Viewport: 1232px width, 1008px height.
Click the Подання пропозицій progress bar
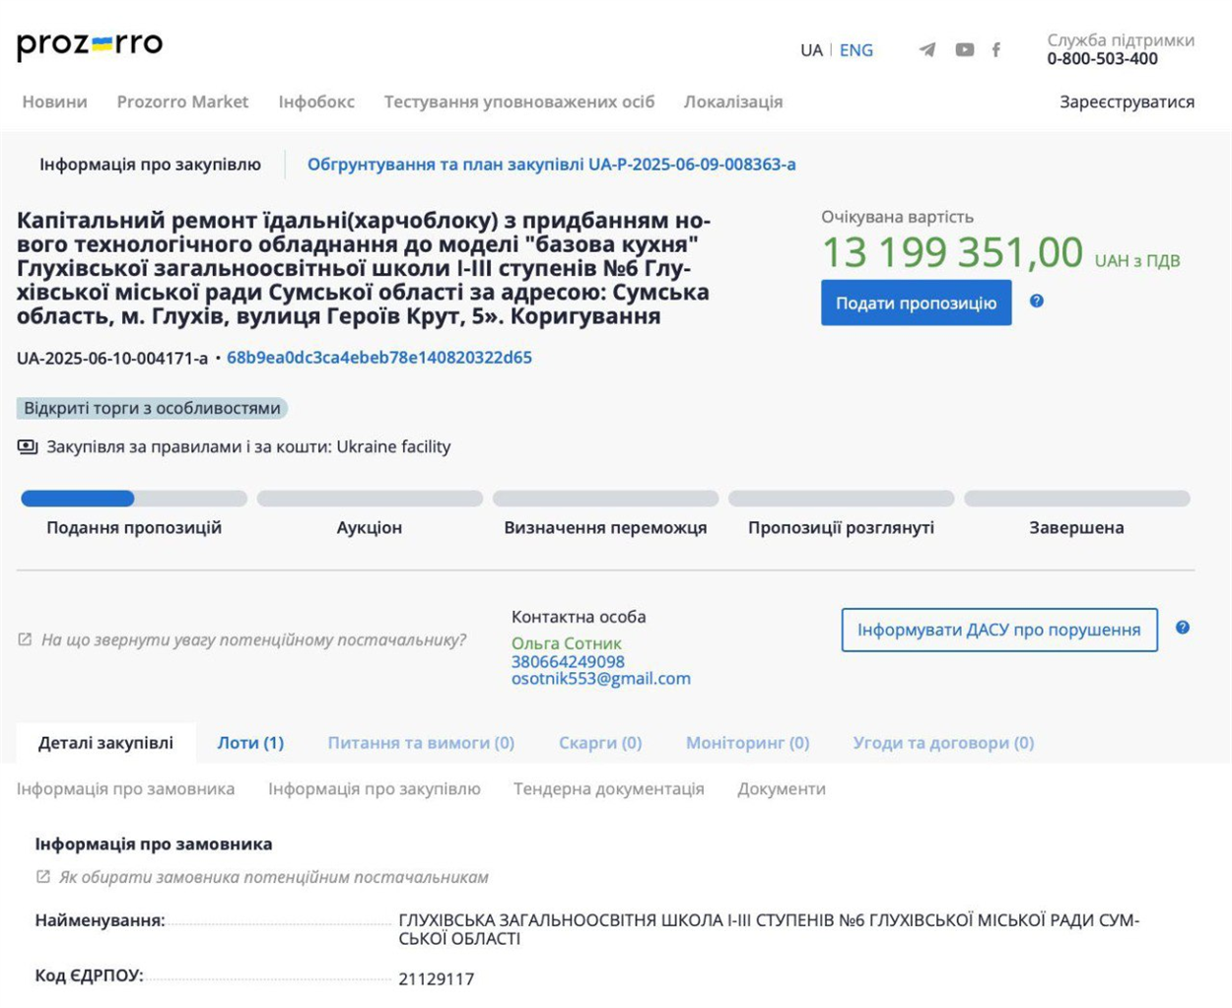[134, 499]
